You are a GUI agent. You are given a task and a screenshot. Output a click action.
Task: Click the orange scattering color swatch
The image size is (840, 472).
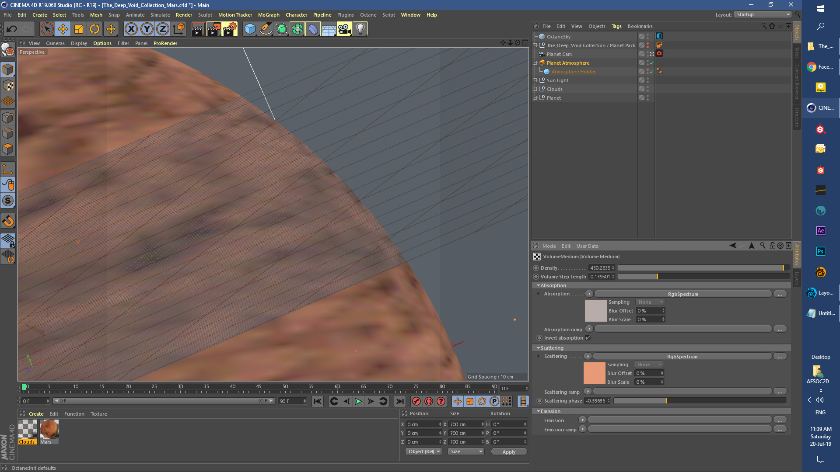click(x=594, y=373)
